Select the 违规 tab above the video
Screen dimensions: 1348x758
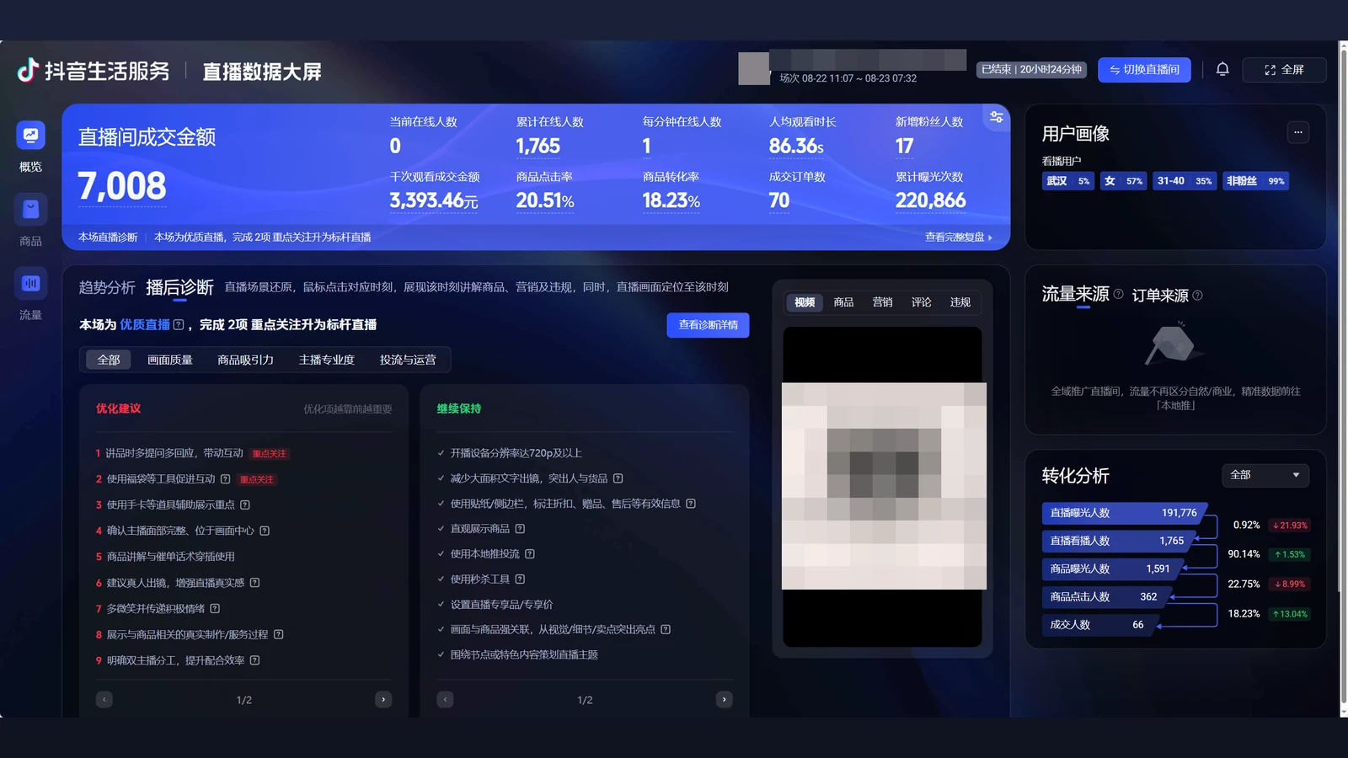(x=960, y=302)
